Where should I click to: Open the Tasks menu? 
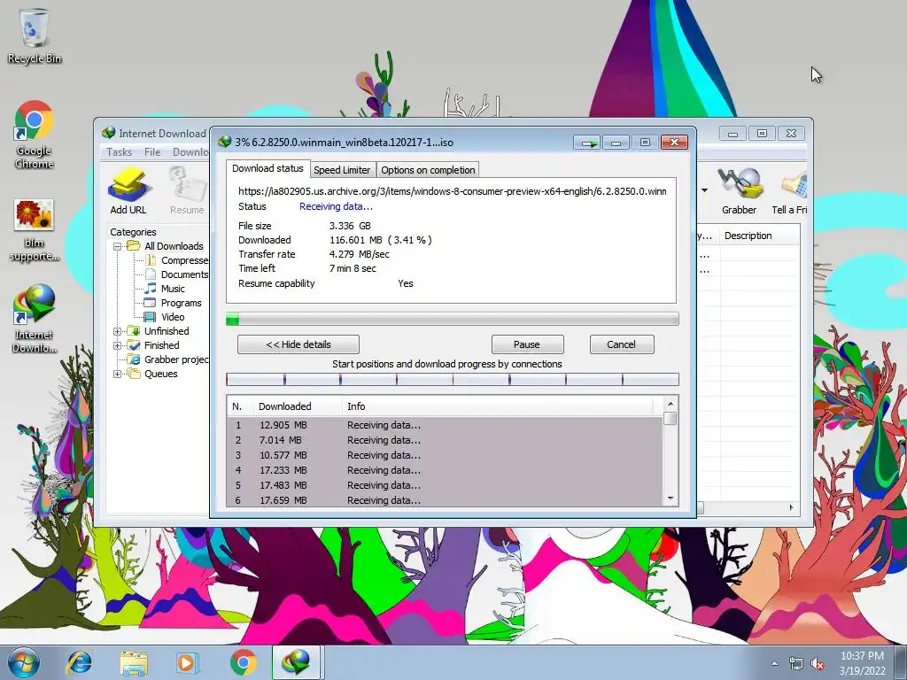tap(120, 152)
